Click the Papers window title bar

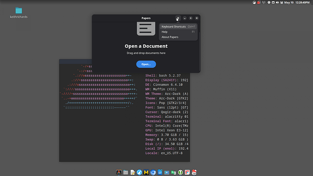tap(146, 18)
